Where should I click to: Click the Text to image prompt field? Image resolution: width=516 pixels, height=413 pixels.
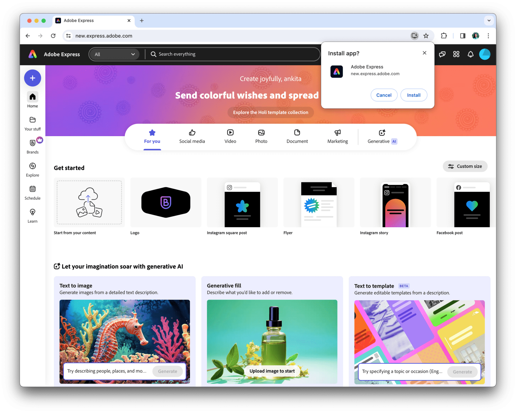tap(107, 371)
